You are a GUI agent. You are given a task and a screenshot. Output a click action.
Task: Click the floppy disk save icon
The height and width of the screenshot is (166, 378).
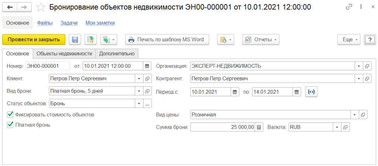coord(75,39)
